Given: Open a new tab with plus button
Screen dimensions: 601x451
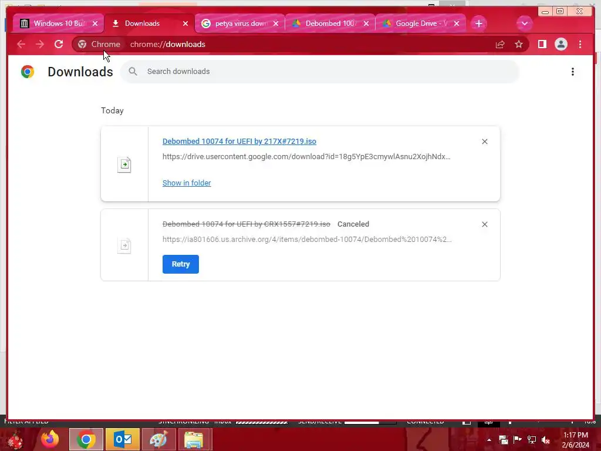Looking at the screenshot, I should [479, 23].
